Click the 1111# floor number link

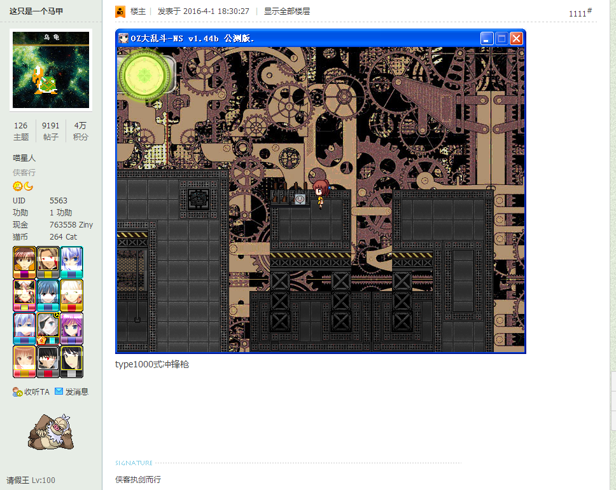click(580, 13)
